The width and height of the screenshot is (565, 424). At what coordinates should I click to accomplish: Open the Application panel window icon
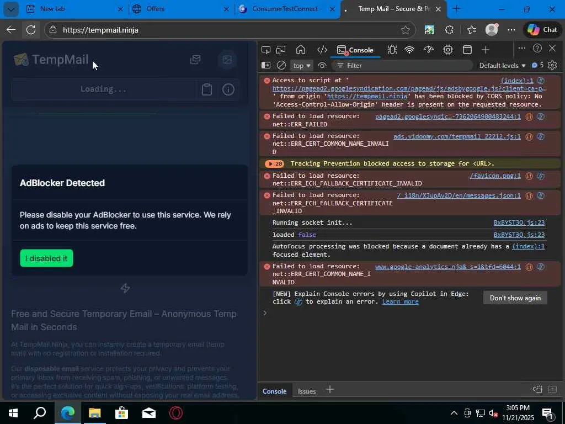pyautogui.click(x=467, y=50)
